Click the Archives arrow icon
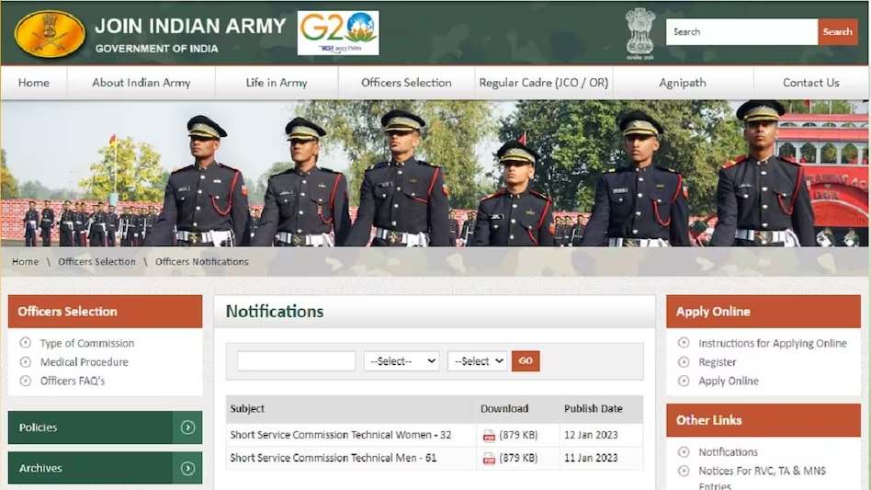Screen dimensions: 871x490 click(x=187, y=468)
